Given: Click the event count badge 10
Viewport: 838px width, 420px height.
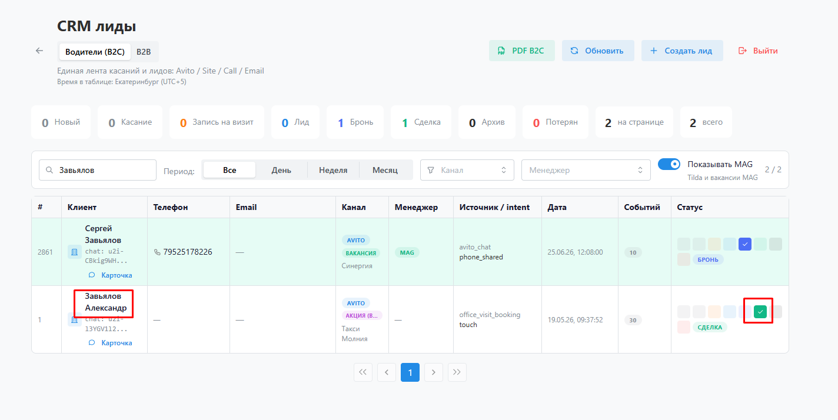Looking at the screenshot, I should click(x=633, y=252).
